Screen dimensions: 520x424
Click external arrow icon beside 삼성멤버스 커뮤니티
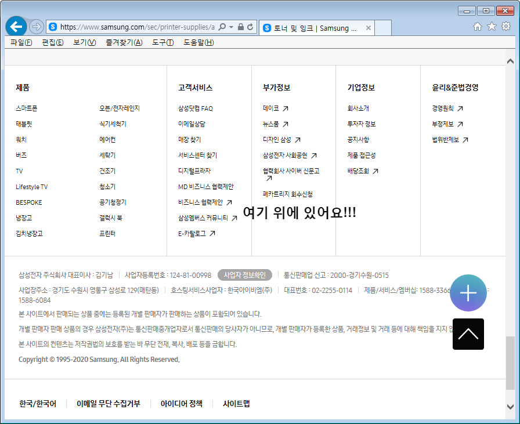[234, 218]
